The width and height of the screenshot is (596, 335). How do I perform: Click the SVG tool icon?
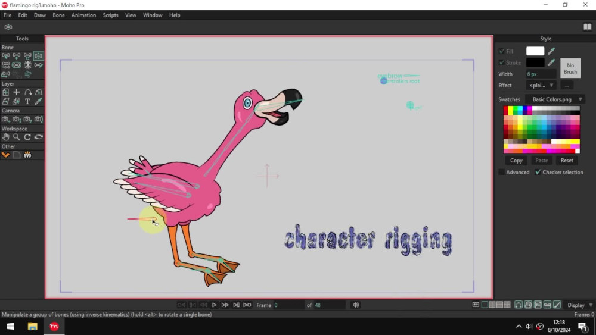(27, 155)
